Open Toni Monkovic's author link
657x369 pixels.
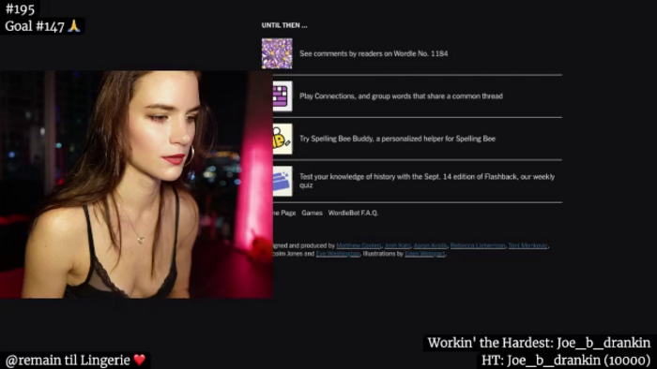[527, 245]
